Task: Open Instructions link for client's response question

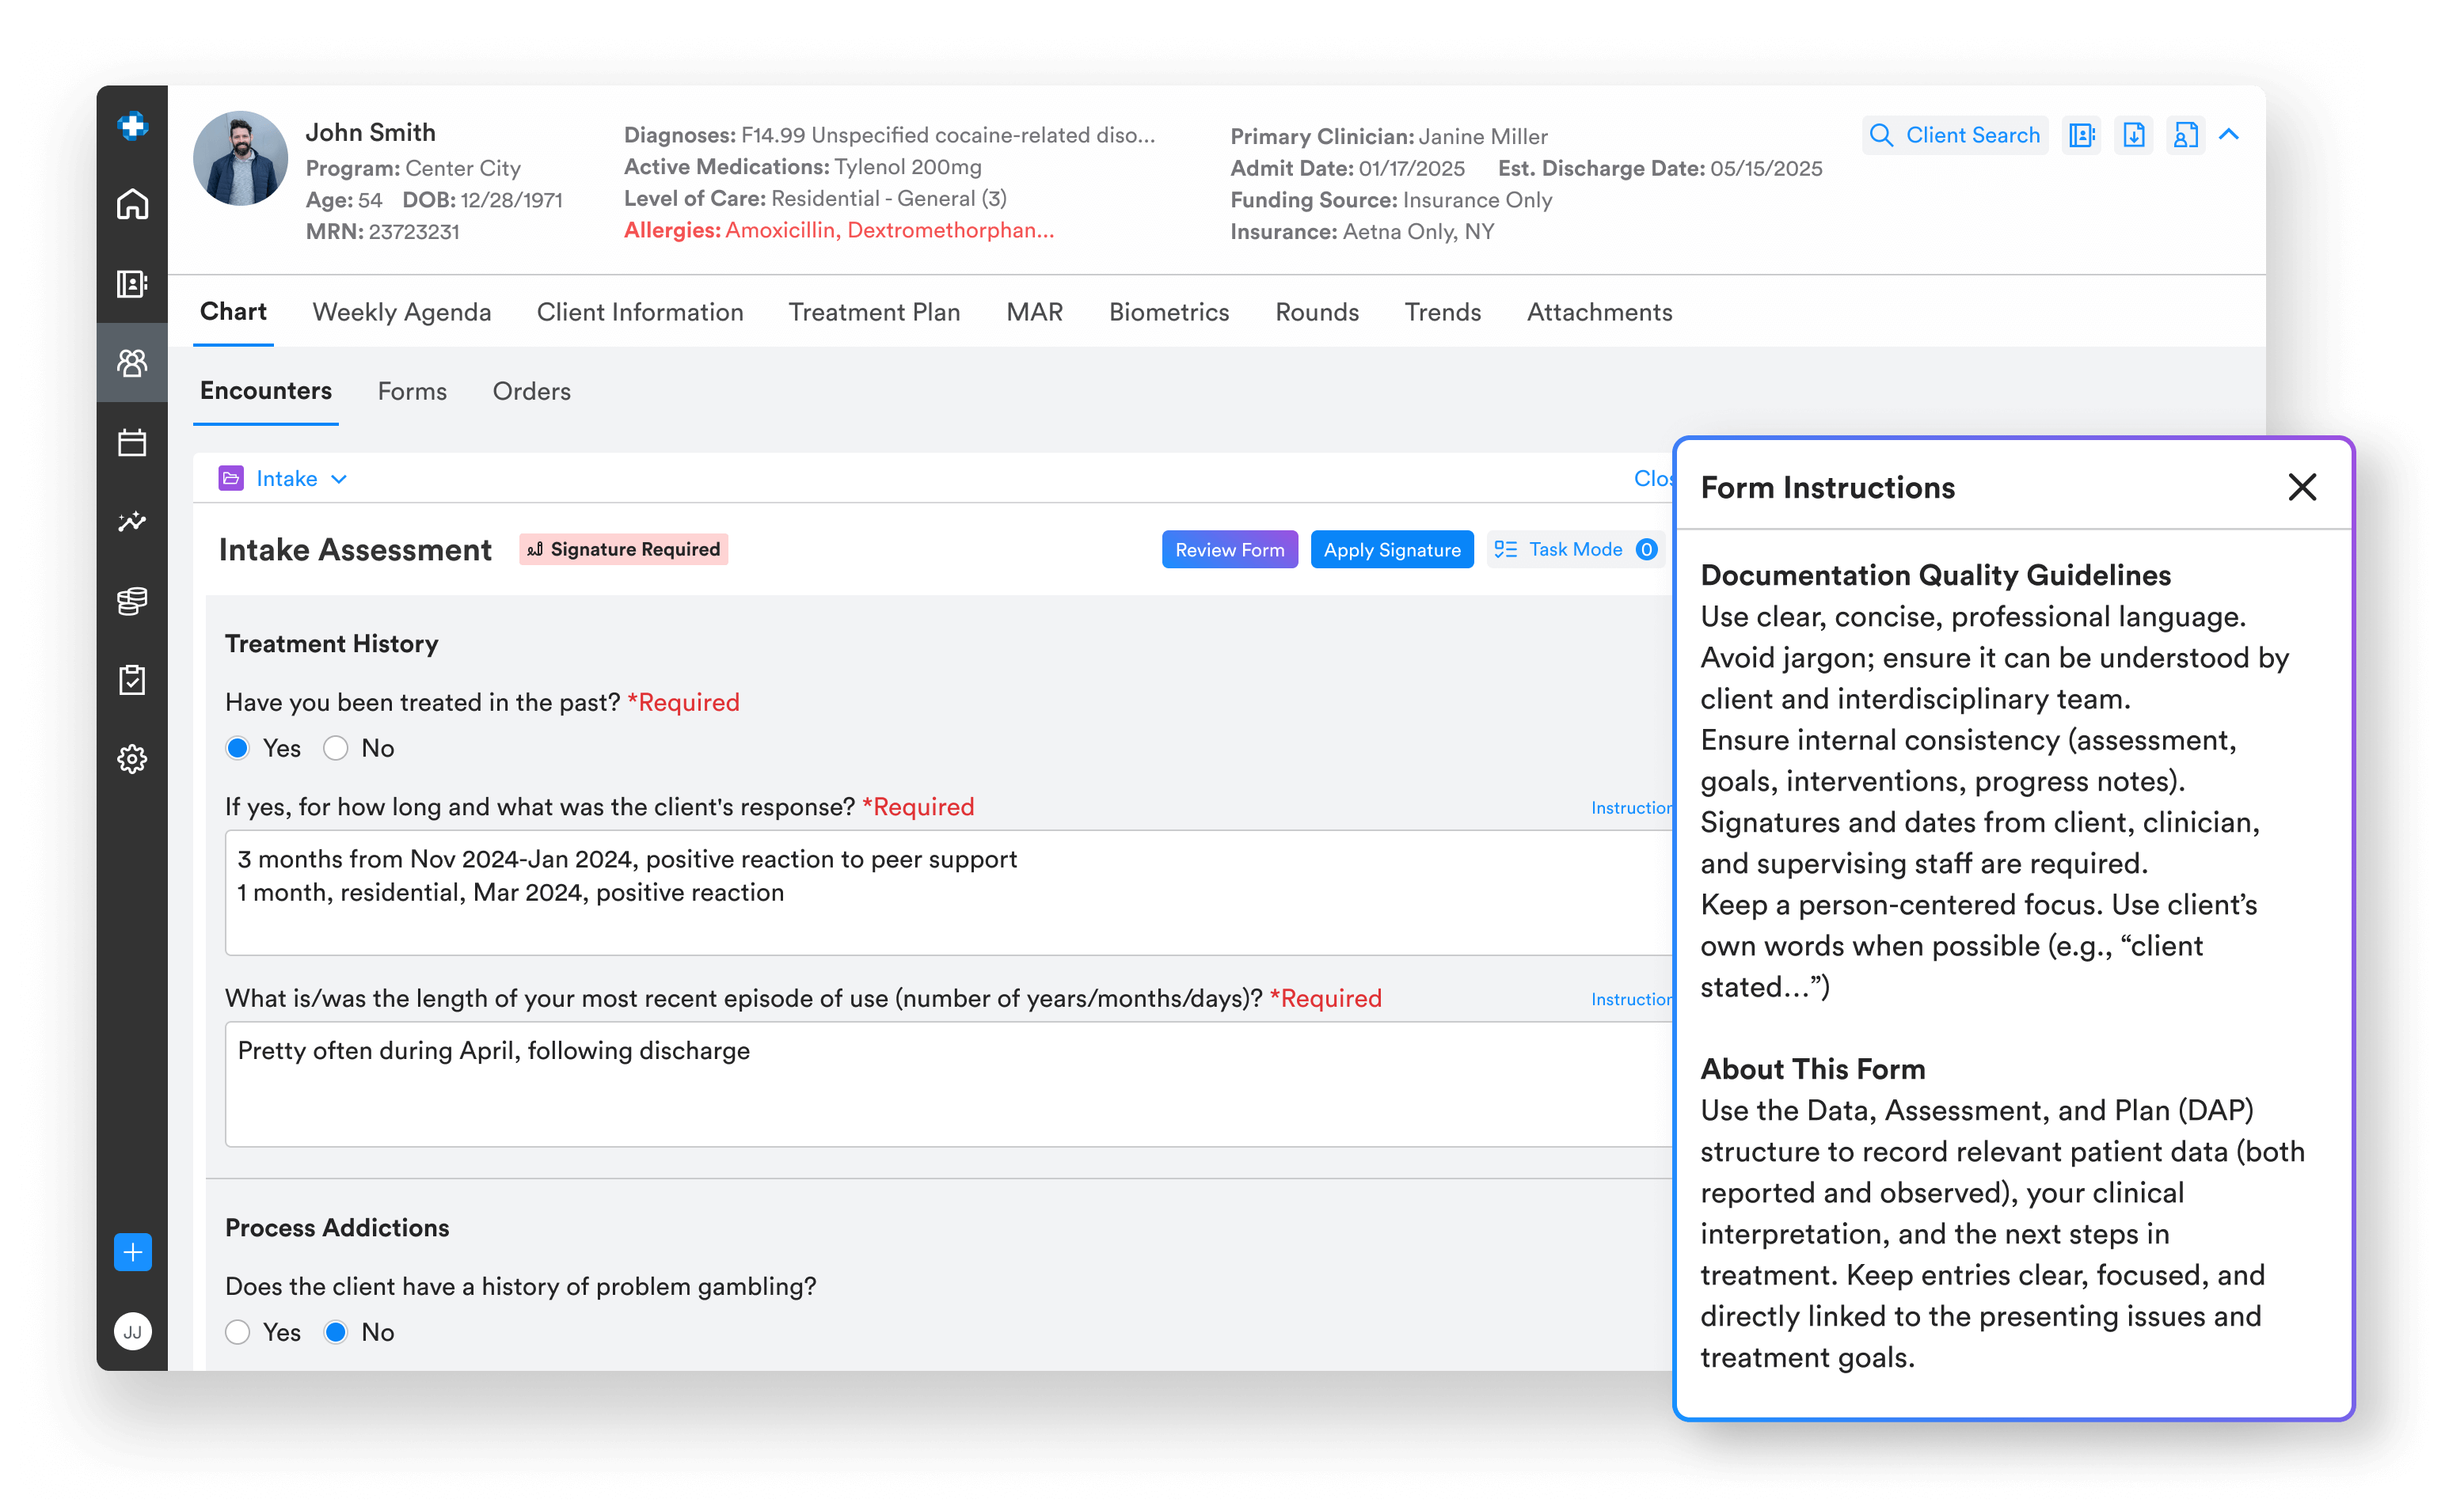Action: [x=1632, y=807]
